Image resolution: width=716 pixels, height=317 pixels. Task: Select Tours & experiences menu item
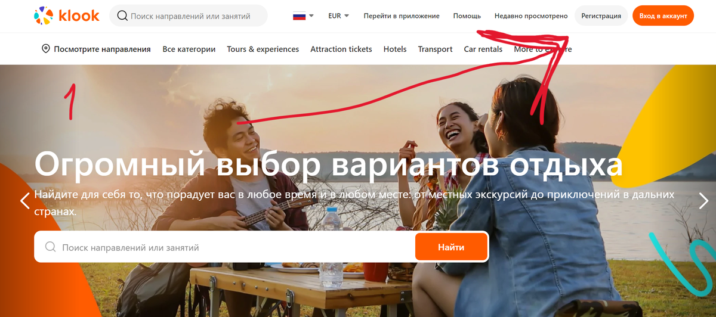pyautogui.click(x=263, y=49)
